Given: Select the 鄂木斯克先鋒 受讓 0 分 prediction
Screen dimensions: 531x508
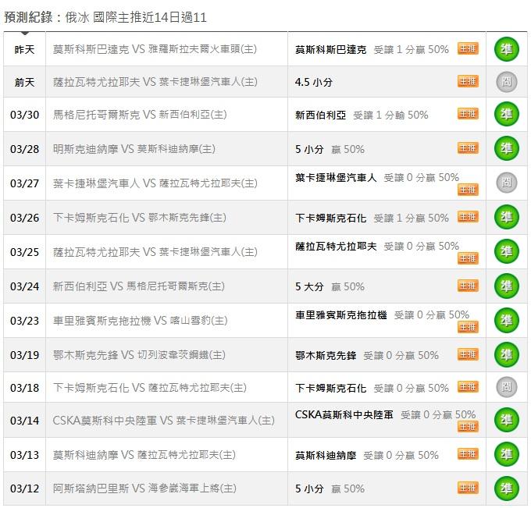Looking at the screenshot, I should tap(367, 355).
